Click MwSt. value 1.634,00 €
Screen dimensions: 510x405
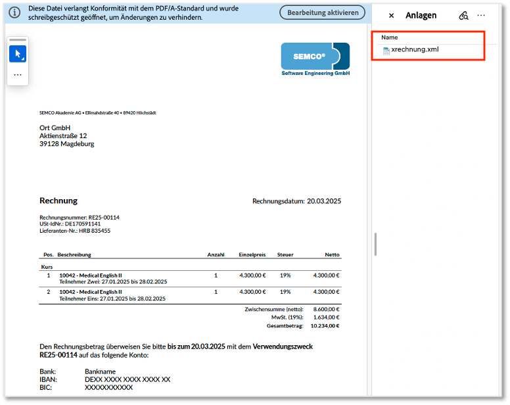tap(326, 317)
